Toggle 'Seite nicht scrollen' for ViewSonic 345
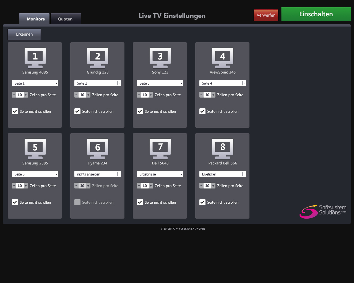The height and width of the screenshot is (283, 354). pos(202,111)
